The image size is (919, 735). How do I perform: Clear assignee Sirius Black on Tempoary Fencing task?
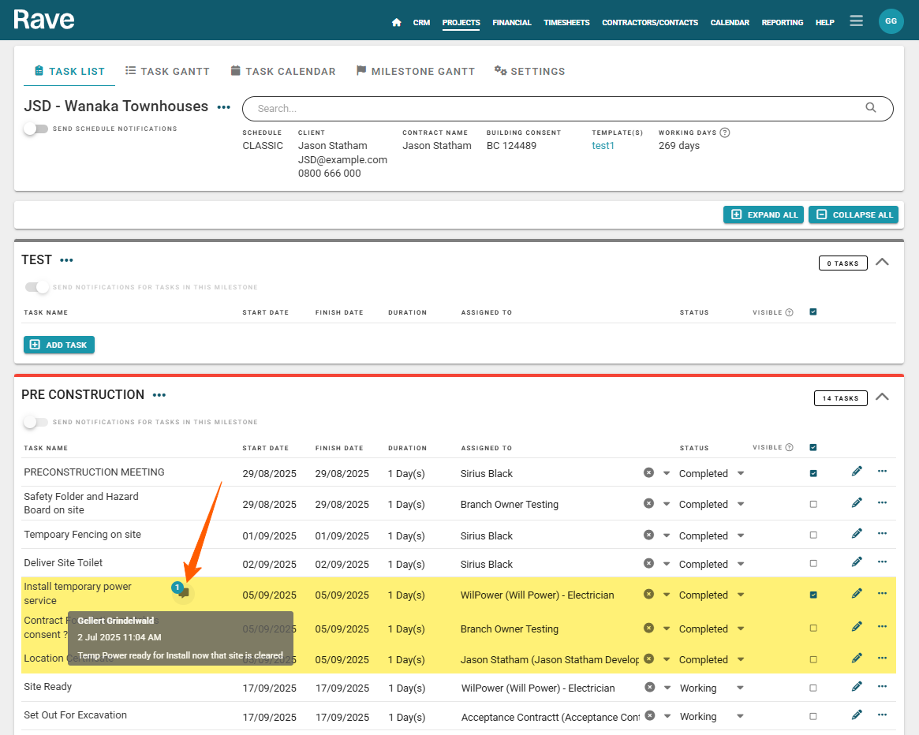click(x=648, y=535)
